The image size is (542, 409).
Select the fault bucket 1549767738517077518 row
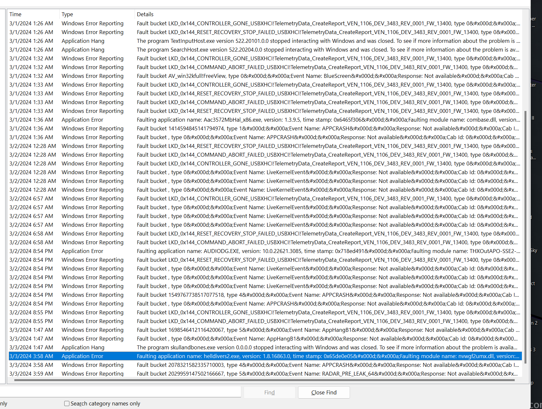click(265, 295)
